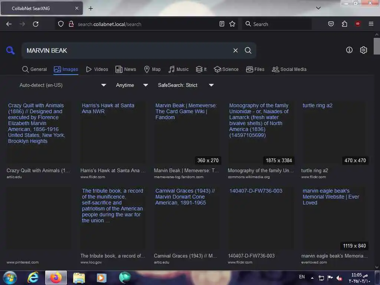Screen dimensions: 380x285
Task: Open Auto-detect (en-US) language dropdown
Action: [x=63, y=85]
